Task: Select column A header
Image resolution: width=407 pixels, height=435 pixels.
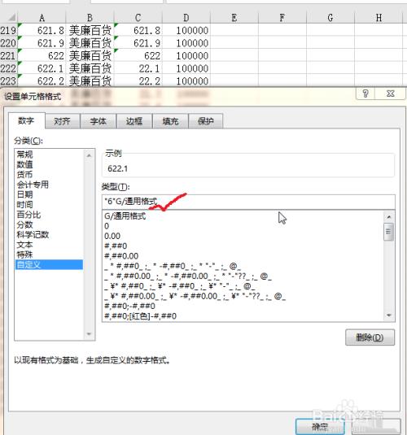Action: [x=42, y=18]
